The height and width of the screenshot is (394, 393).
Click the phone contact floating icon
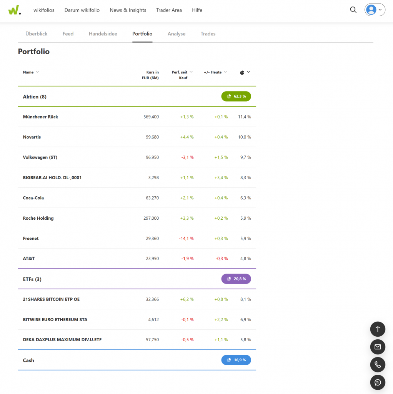[x=377, y=364]
